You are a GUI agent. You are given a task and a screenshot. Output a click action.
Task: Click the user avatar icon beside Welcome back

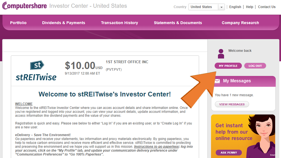coord(221,54)
